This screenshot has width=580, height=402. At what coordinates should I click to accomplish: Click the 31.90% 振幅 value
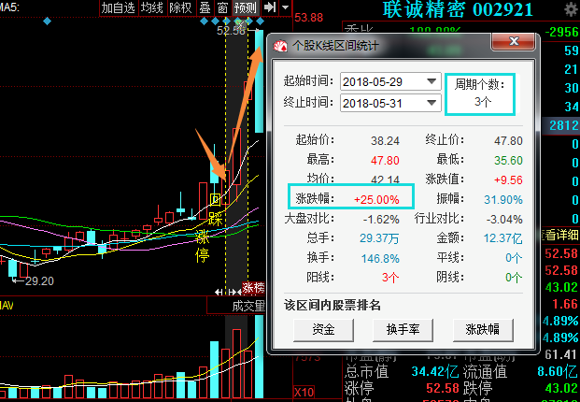[x=503, y=200]
